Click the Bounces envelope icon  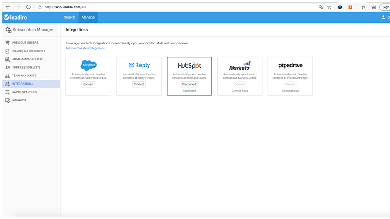[x=7, y=100]
